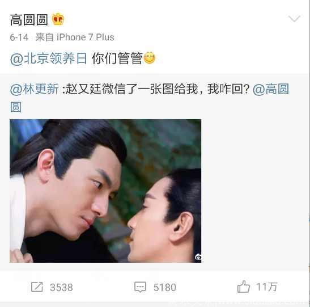Click the Weibo watermark on the image
Screen dimensions: 310x307
(x=198, y=257)
